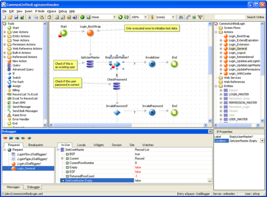Click the New file toolbar icon

click(4, 17)
